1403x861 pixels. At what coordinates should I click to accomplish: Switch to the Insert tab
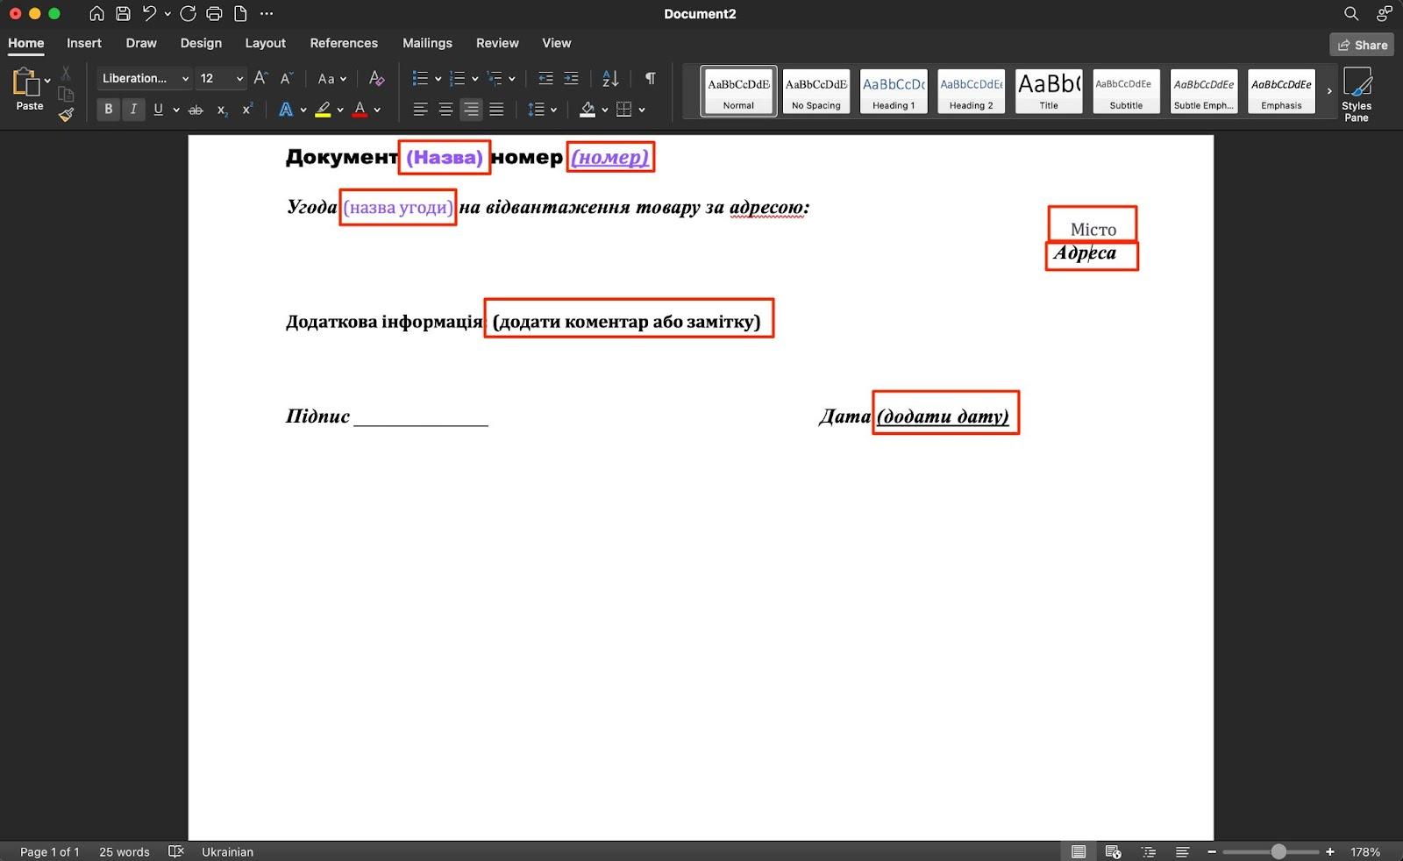click(x=84, y=43)
